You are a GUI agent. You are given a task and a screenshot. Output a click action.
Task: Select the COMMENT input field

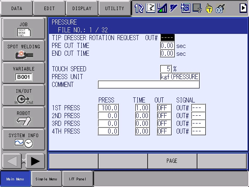pyautogui.click(x=148, y=85)
